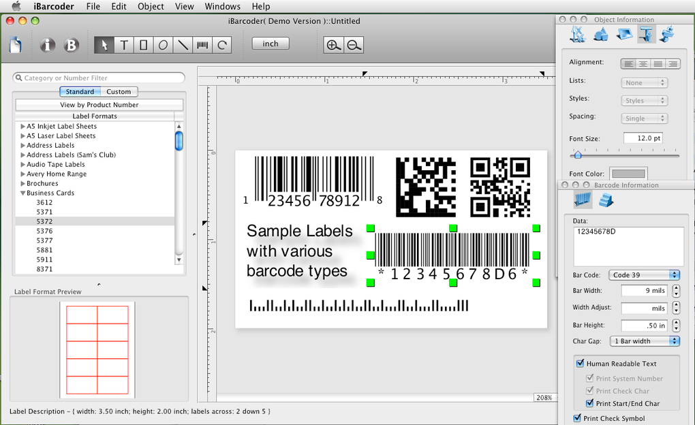This screenshot has height=425, width=695.
Task: Click the inch units button
Action: (x=271, y=44)
